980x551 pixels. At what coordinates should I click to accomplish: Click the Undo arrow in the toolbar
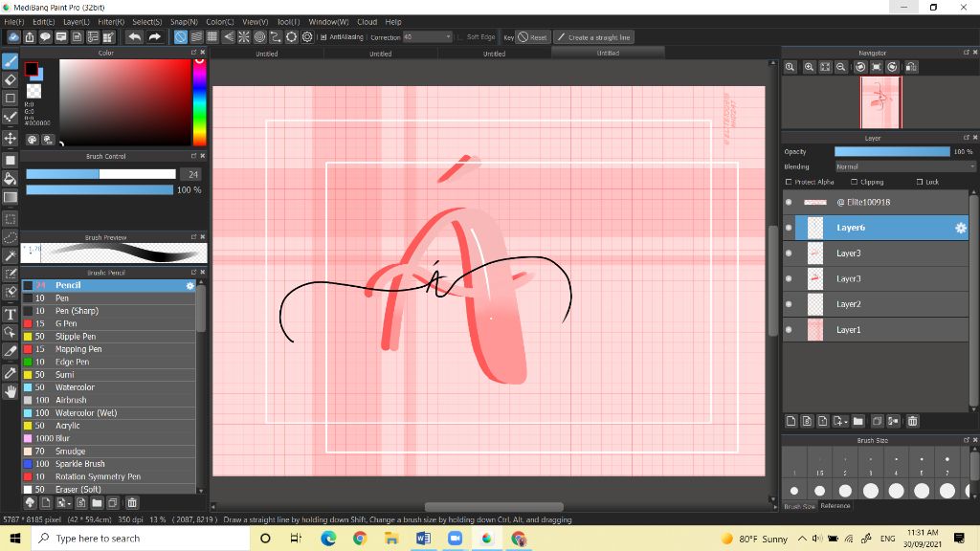point(134,37)
